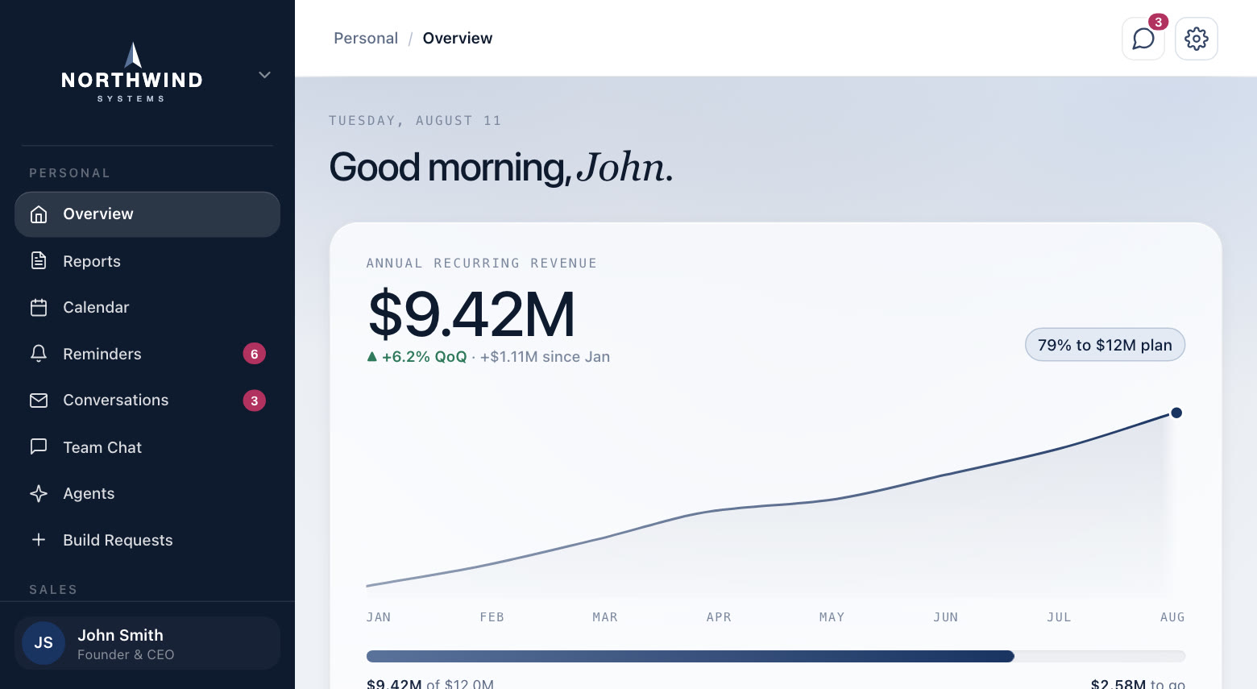The image size is (1257, 689).
Task: Click the Reminders badge showing 6
Action: click(x=255, y=354)
